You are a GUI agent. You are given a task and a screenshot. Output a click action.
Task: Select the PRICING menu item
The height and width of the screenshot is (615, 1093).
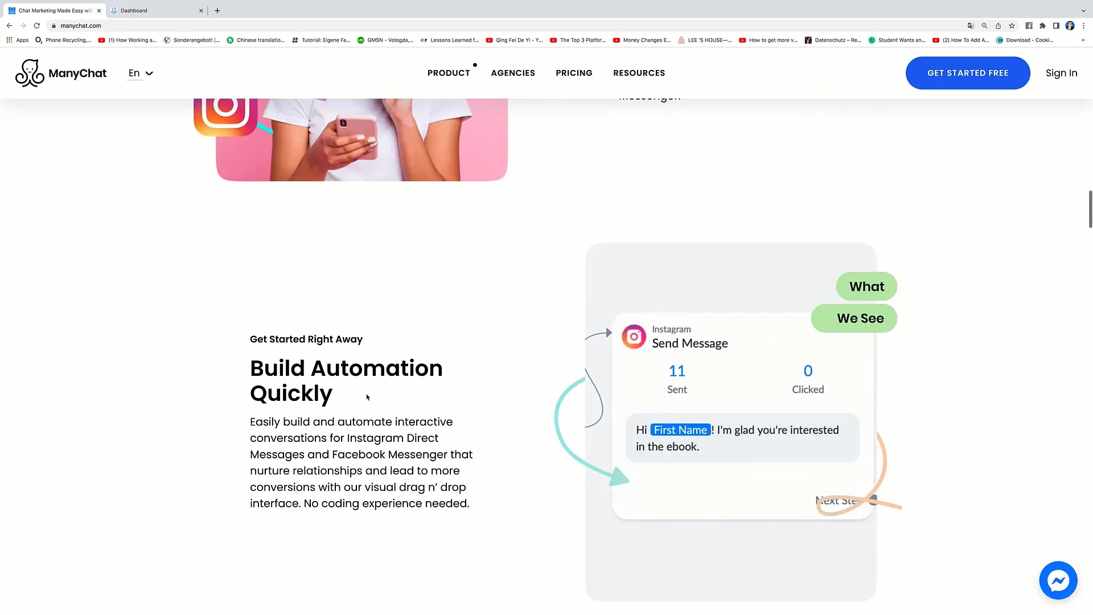pos(573,73)
